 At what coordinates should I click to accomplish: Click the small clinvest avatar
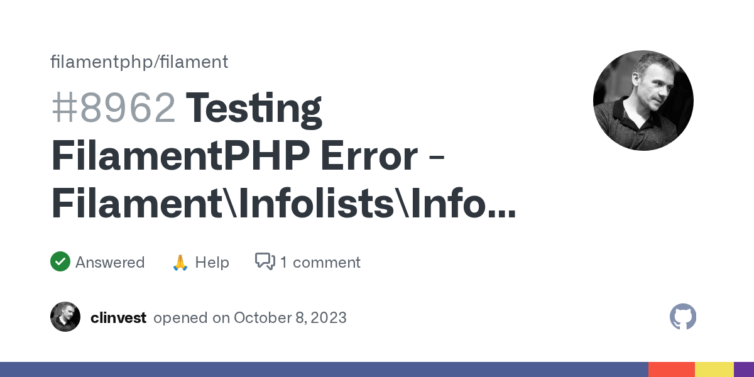click(65, 317)
